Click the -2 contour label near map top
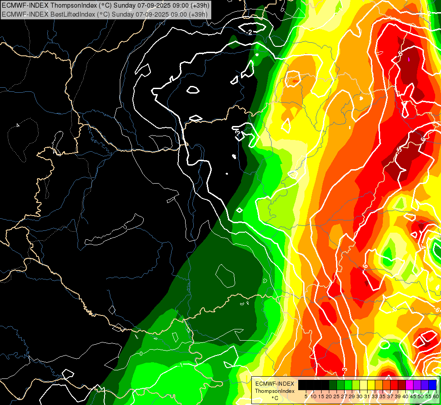Screen dimensions: 441x405 [x=249, y=32]
